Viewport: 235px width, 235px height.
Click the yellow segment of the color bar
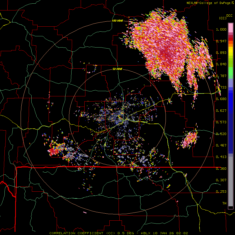[x=231, y=51]
